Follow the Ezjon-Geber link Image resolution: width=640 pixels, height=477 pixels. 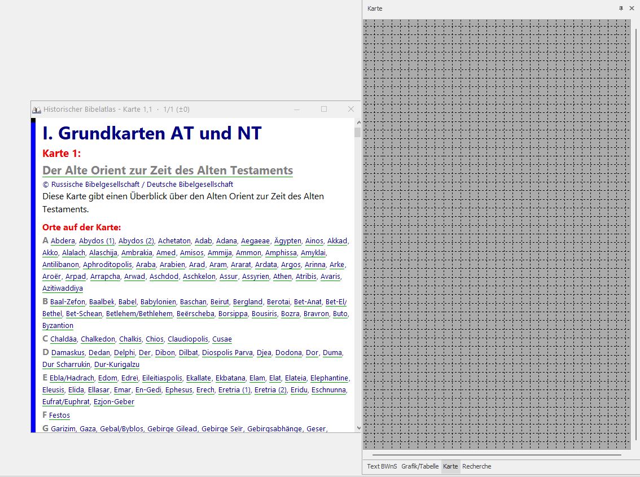[x=114, y=402]
